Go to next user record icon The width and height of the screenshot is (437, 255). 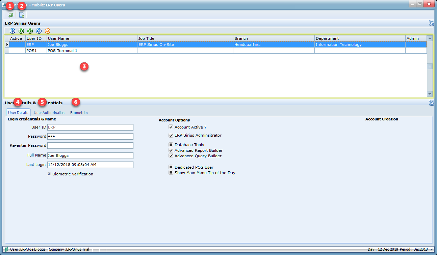click(30, 31)
